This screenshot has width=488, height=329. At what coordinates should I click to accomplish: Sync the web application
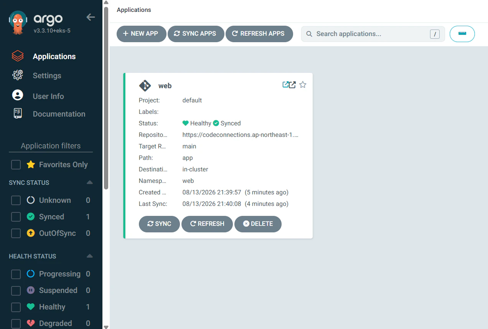coord(159,224)
